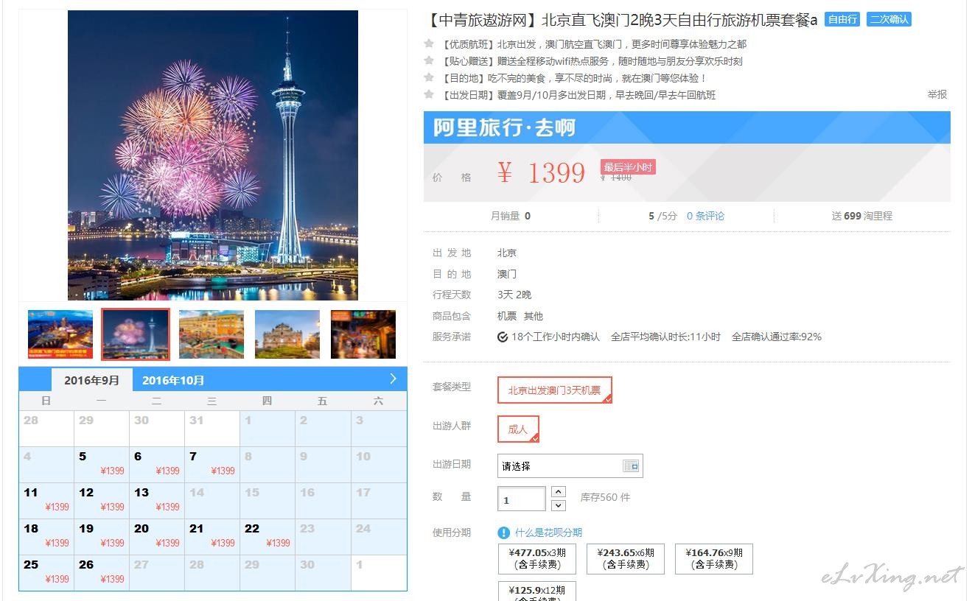Click the 二次确认 tag badge
The image size is (972, 601).
click(889, 20)
